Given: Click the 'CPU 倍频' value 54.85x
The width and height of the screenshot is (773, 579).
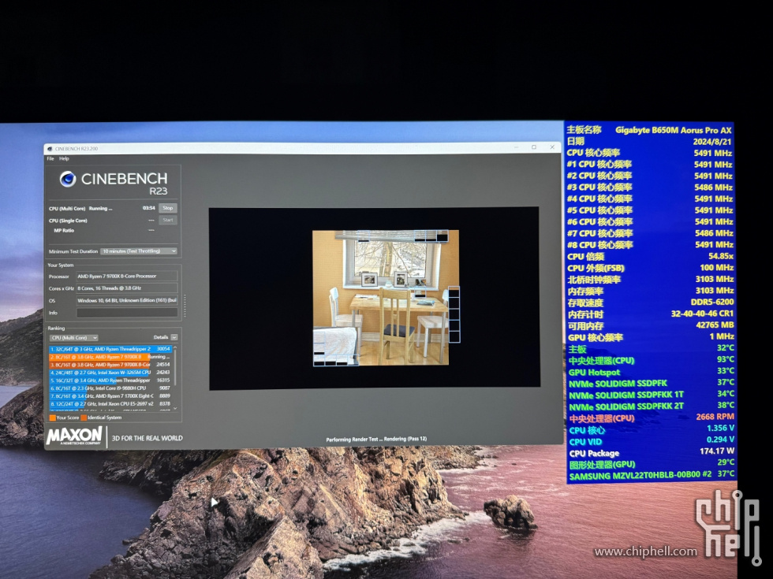Looking at the screenshot, I should point(721,257).
